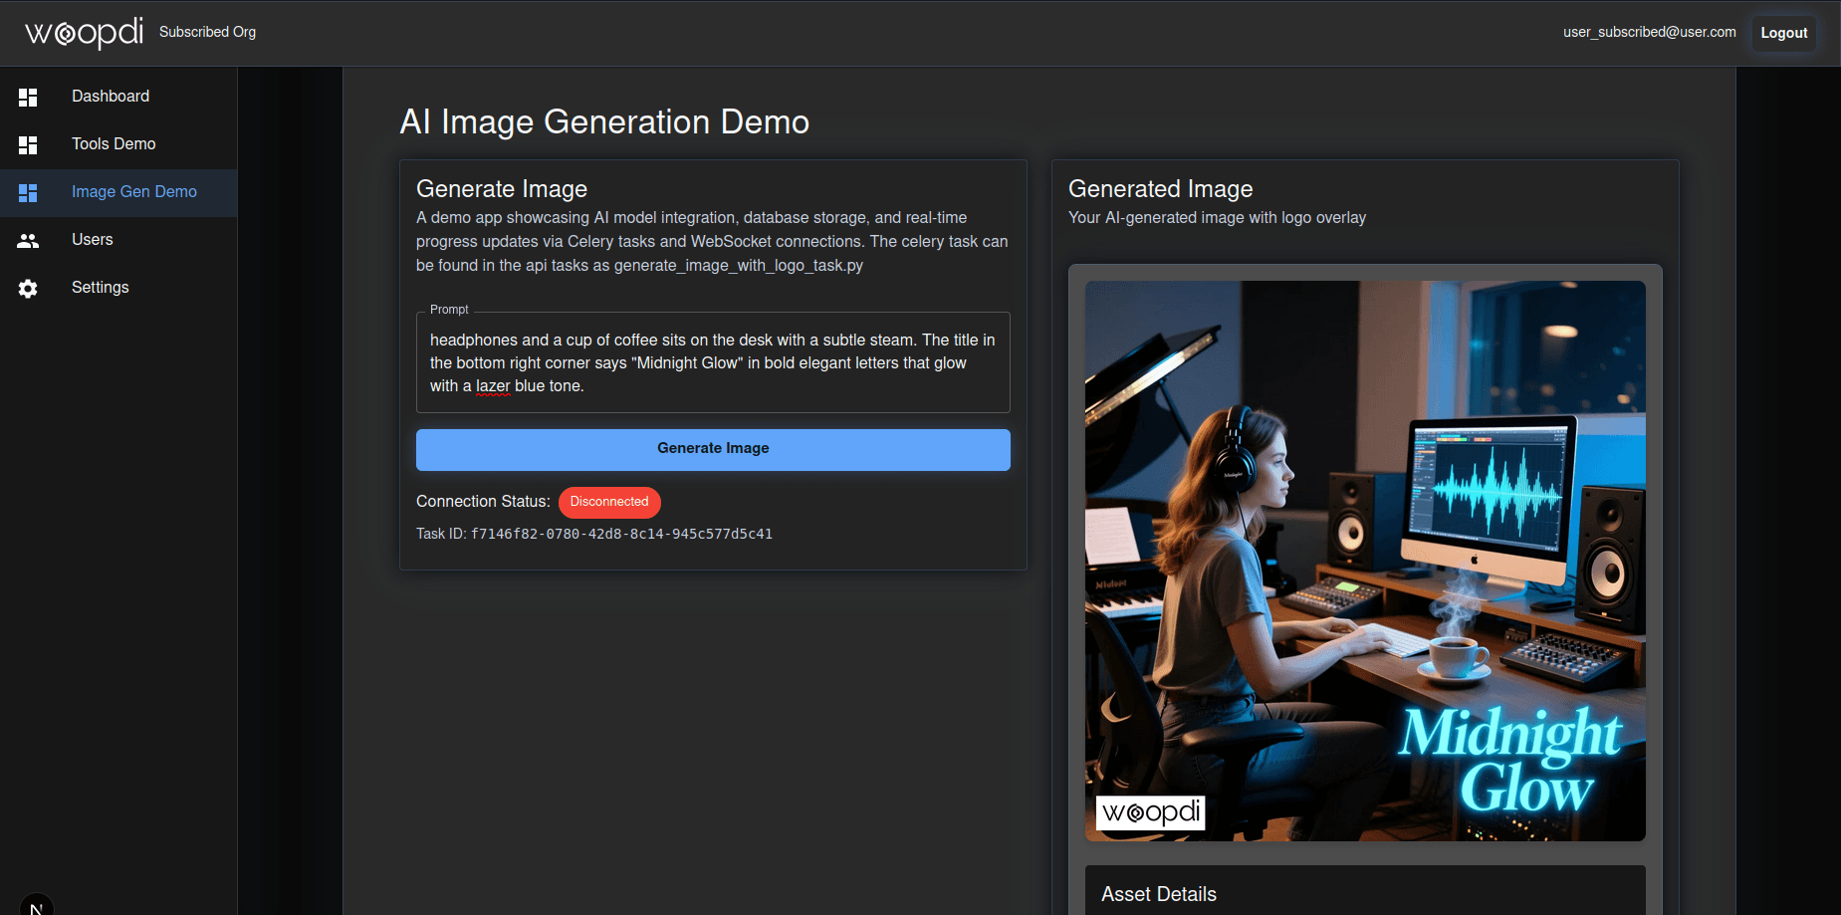Select the Image Gen Demo menu label
This screenshot has width=1841, height=915.
[x=134, y=192]
